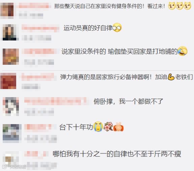The height and width of the screenshot is (171, 194).
Task: Click the flower emoji in 台下十年功 comment
Action: click(x=108, y=126)
